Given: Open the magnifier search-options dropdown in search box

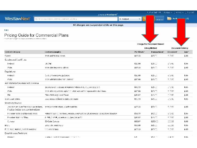Looking at the screenshot, I should [36, 19].
